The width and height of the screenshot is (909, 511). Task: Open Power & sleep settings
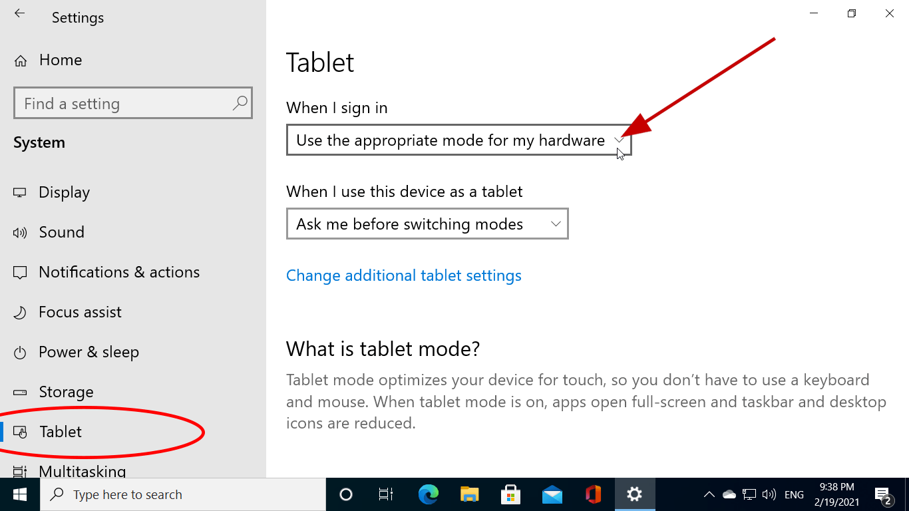89,351
